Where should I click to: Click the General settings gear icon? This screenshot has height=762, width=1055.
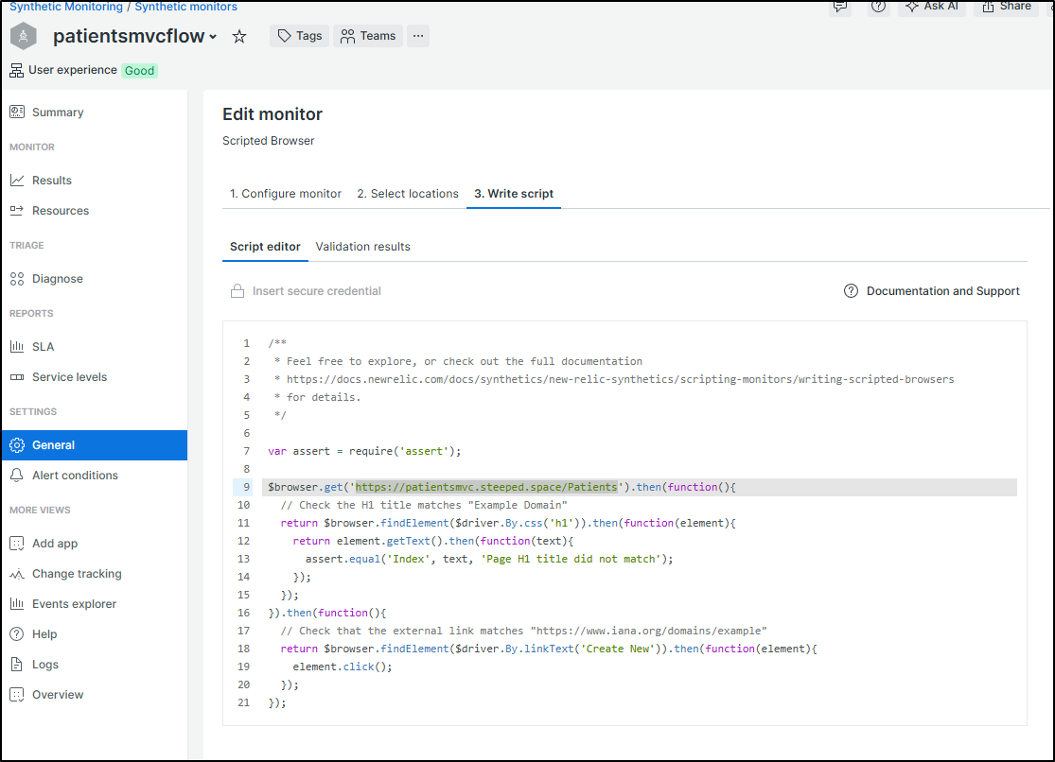tap(17, 445)
